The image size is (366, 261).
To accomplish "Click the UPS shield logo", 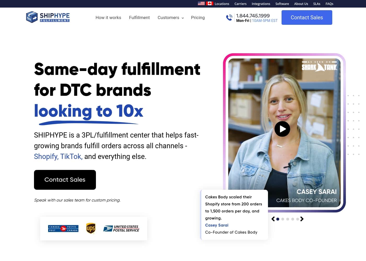I will pos(91,228).
